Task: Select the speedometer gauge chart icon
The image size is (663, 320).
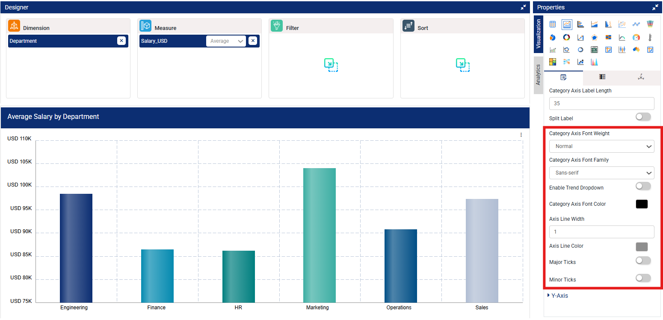Action: (636, 38)
